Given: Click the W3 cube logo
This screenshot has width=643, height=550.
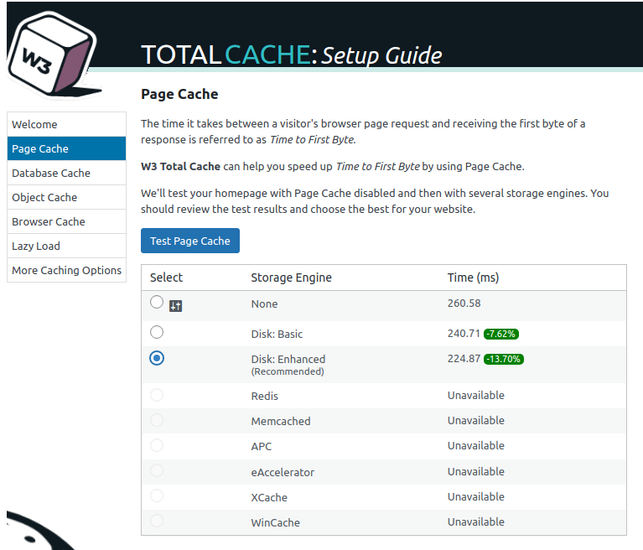Looking at the screenshot, I should point(54,54).
